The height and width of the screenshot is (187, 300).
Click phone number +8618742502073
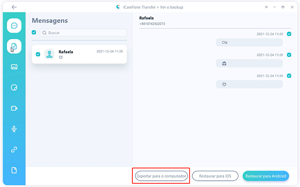(x=152, y=24)
